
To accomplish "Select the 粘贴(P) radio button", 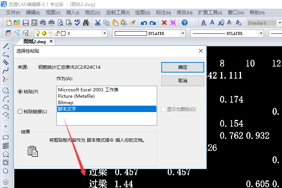I will tap(20, 92).
